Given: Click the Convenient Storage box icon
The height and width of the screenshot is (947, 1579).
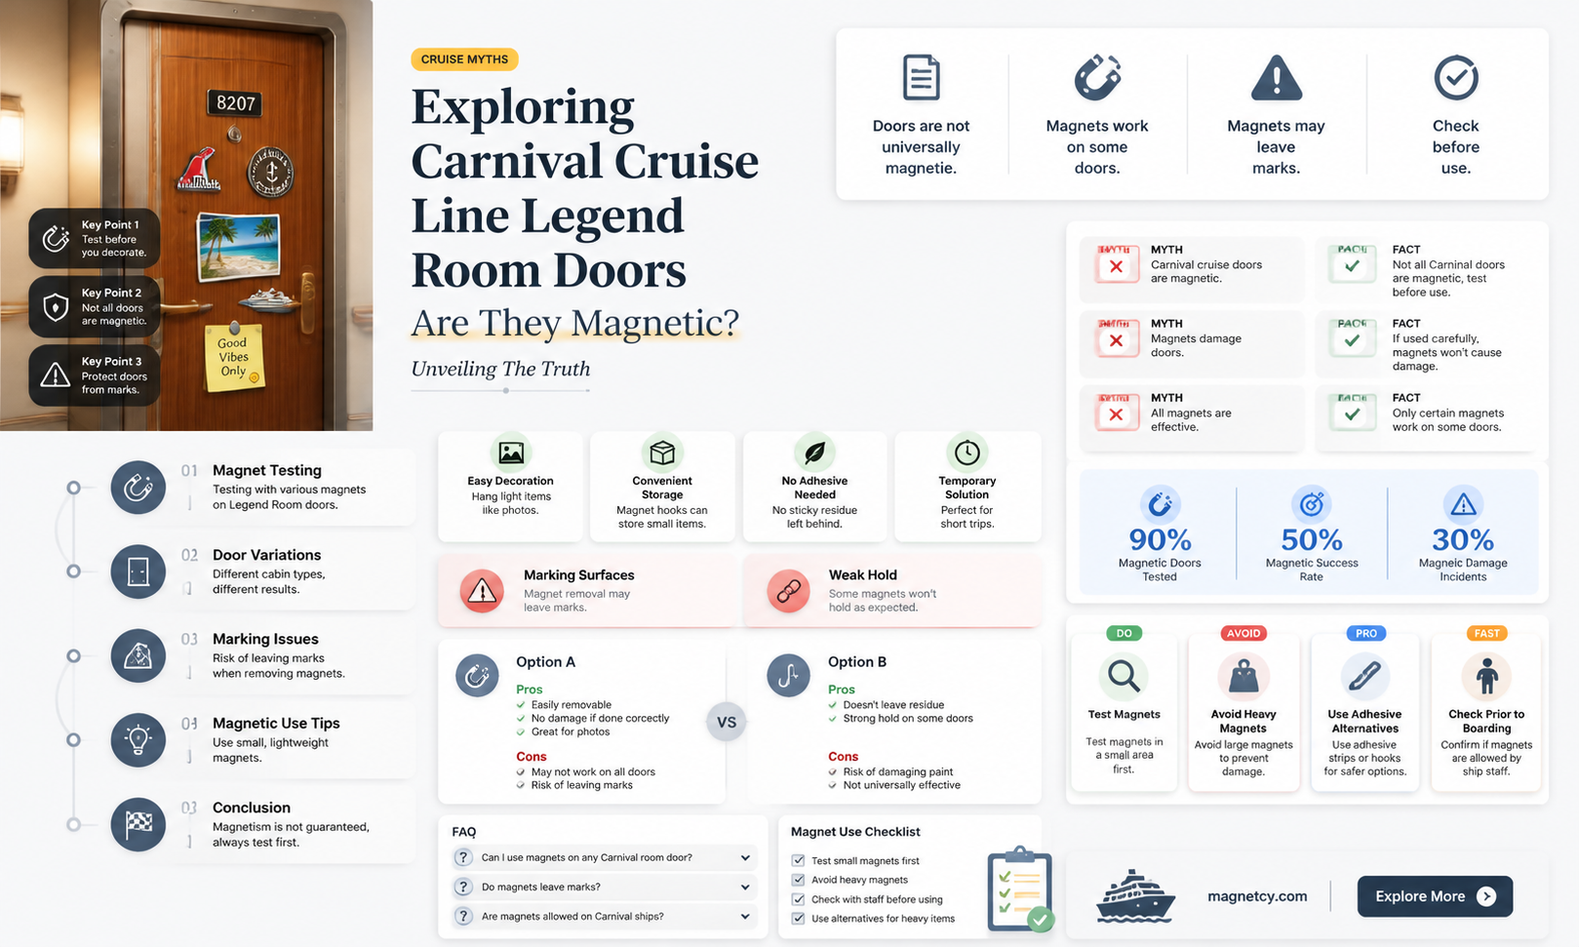Looking at the screenshot, I should pos(662,453).
